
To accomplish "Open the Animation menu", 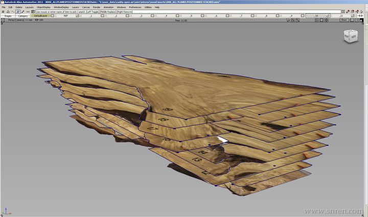I will click(108, 7).
